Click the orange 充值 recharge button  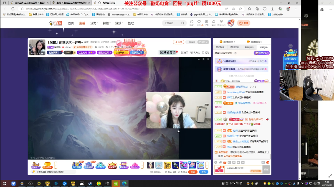[x=192, y=172]
